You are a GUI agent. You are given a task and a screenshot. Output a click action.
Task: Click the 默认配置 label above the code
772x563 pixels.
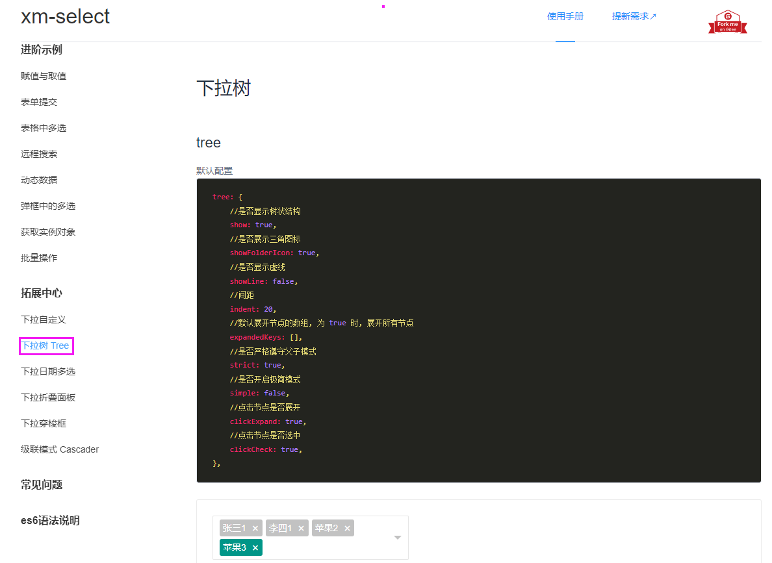click(214, 170)
